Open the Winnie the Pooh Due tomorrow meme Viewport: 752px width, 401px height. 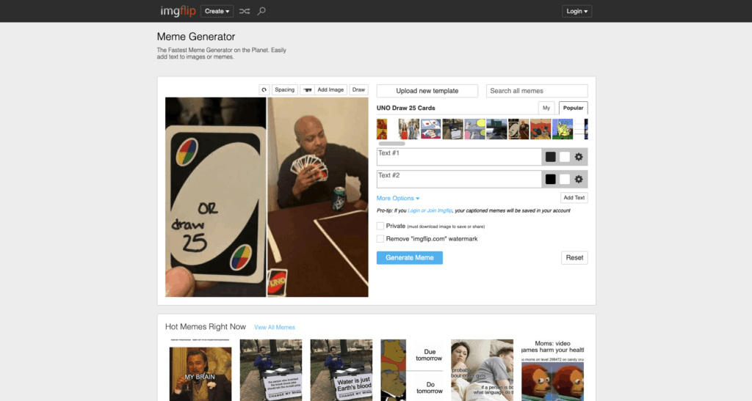(x=411, y=370)
